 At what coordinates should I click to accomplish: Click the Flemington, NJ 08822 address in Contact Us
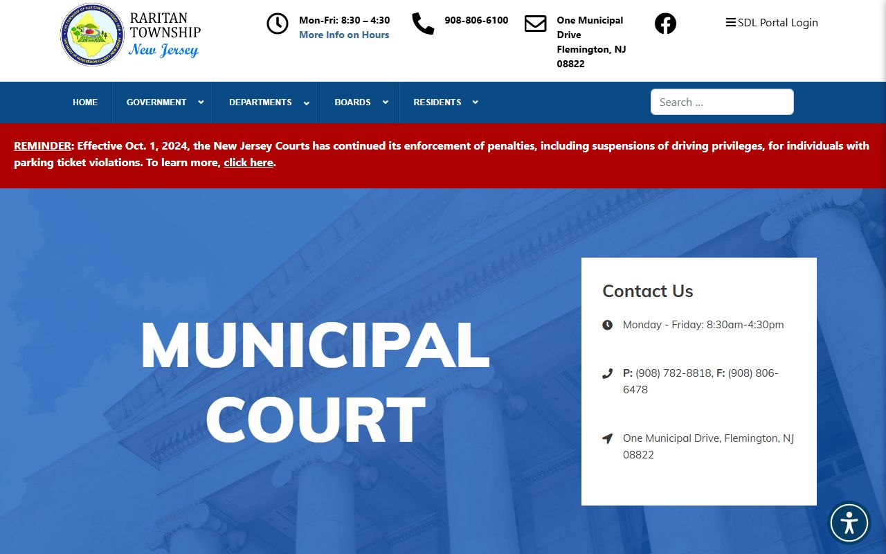click(708, 447)
